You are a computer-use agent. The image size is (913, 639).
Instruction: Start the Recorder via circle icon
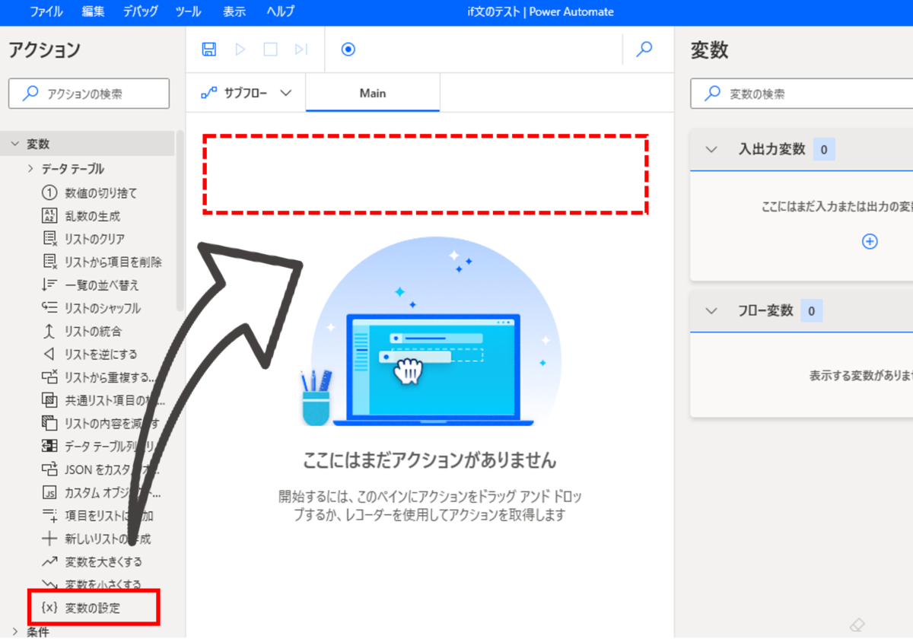[x=348, y=49]
